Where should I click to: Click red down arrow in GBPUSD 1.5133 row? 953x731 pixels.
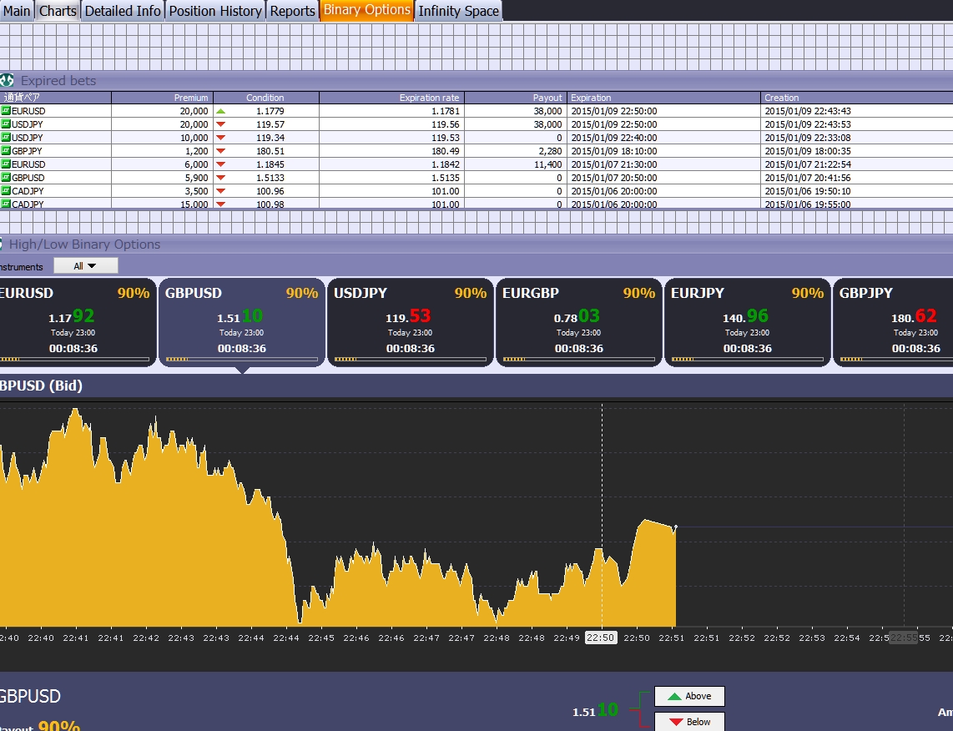pos(220,178)
